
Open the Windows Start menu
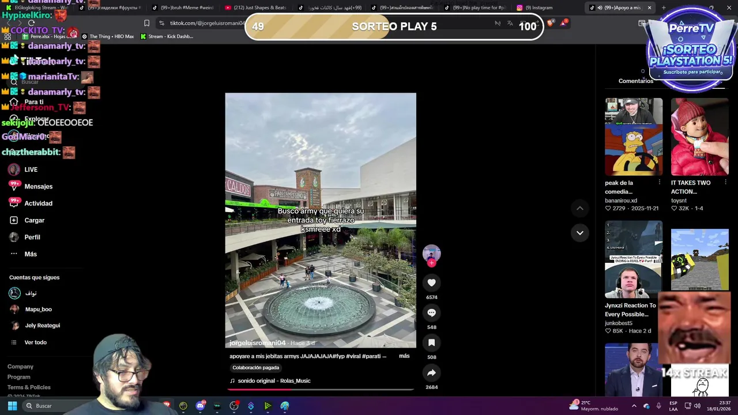[12, 406]
